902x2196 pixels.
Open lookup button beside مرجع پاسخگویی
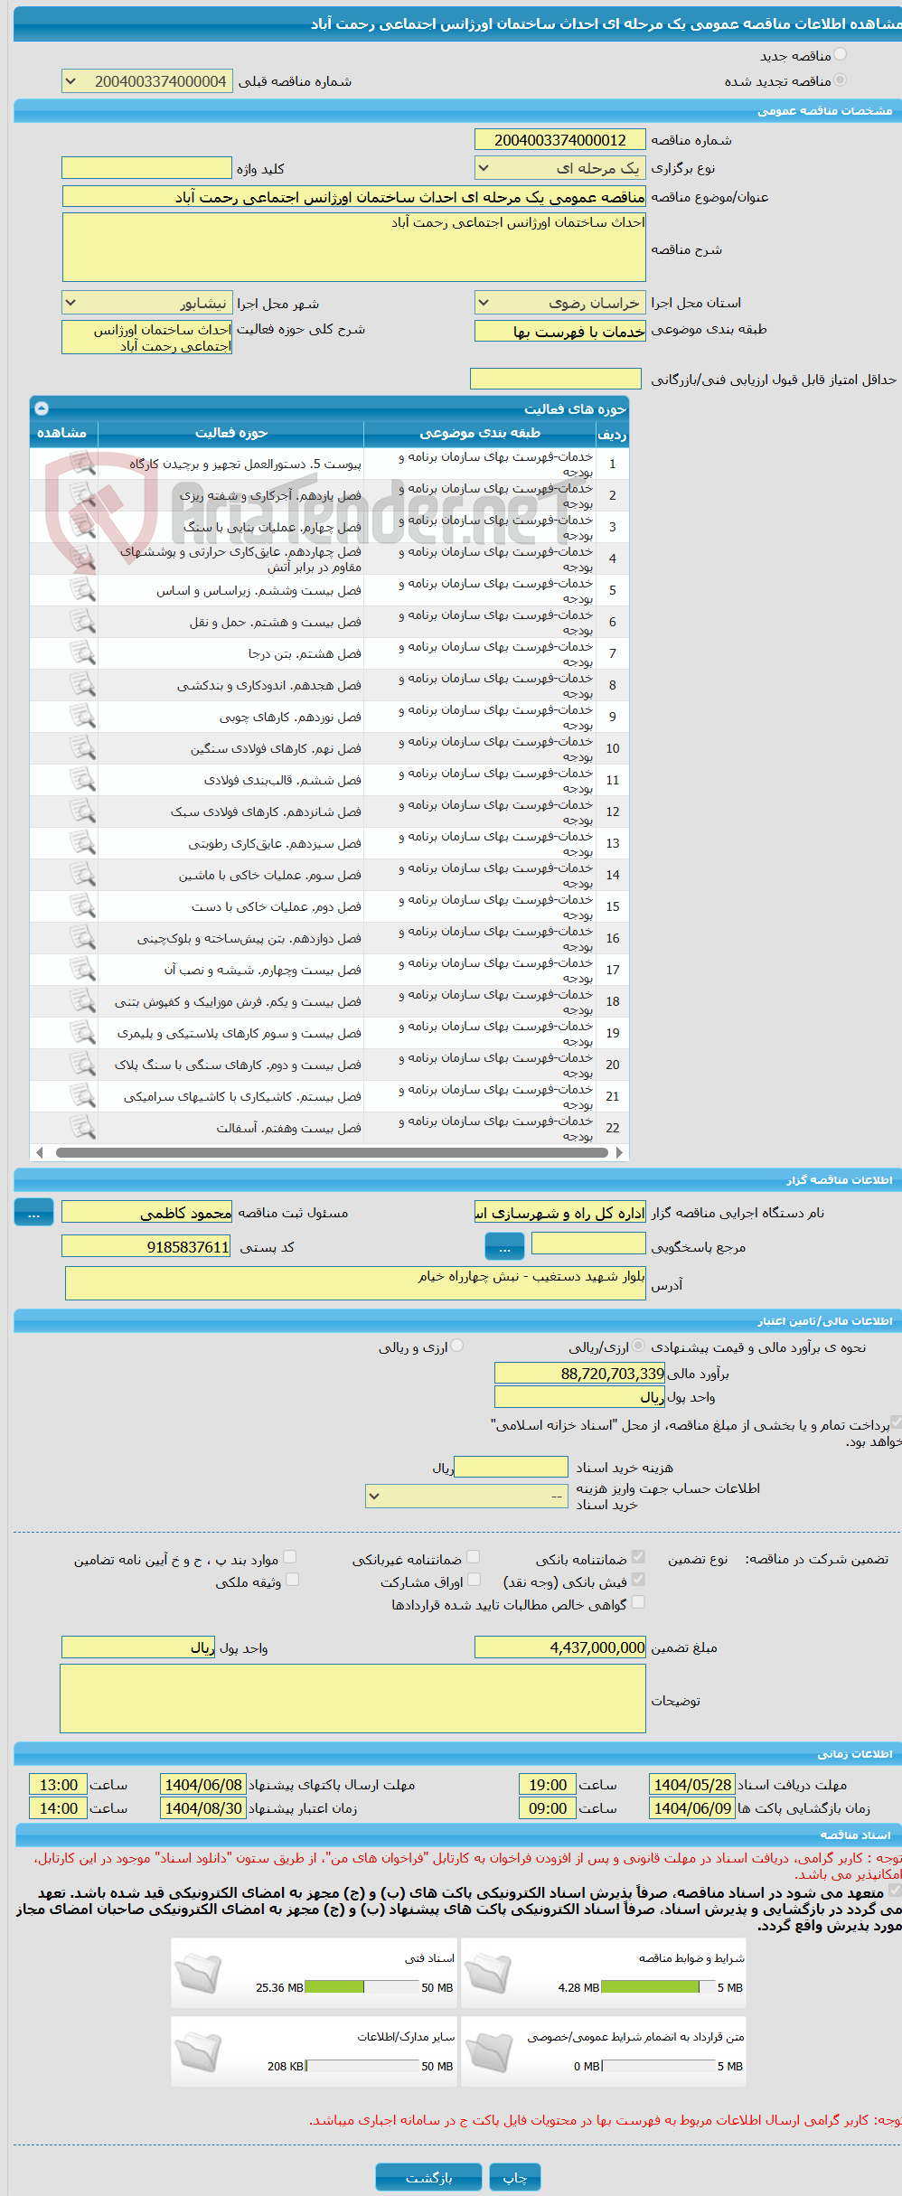[505, 1246]
